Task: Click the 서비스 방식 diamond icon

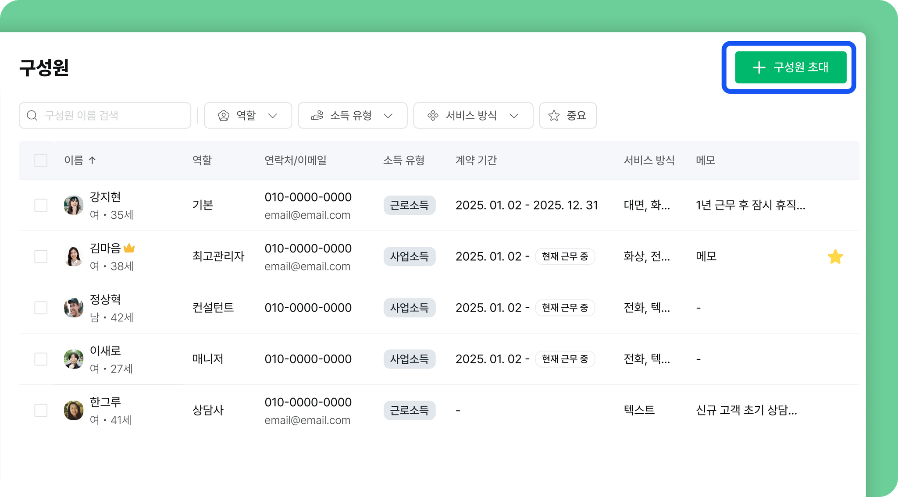Action: click(x=433, y=115)
